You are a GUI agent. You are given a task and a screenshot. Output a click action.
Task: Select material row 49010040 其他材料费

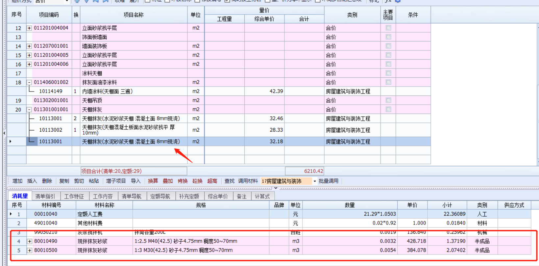pyautogui.click(x=269, y=223)
